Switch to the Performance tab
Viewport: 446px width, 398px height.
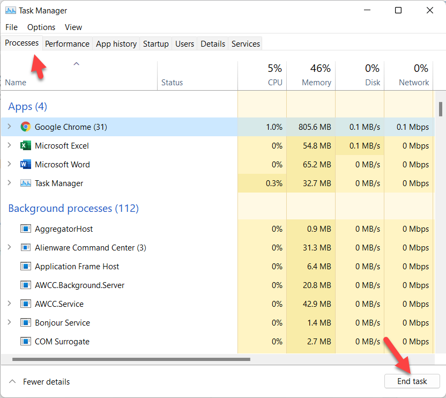[67, 44]
